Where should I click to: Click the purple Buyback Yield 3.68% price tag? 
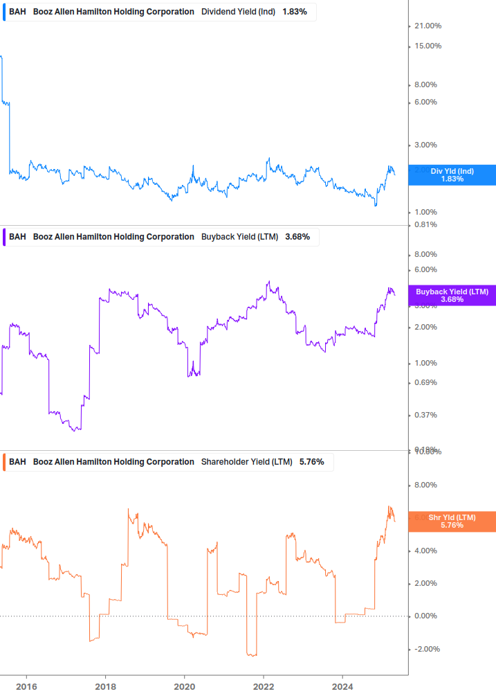coord(452,295)
